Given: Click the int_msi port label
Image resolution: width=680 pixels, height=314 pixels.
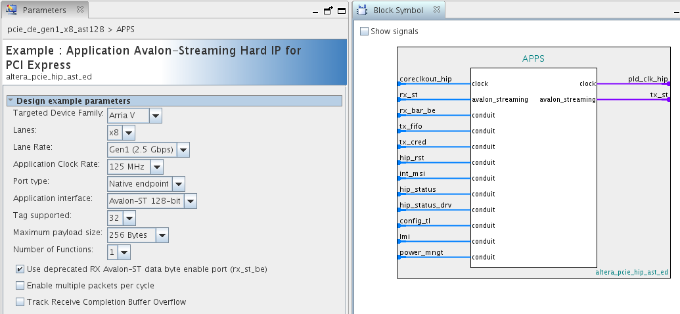Looking at the screenshot, I should click(412, 173).
